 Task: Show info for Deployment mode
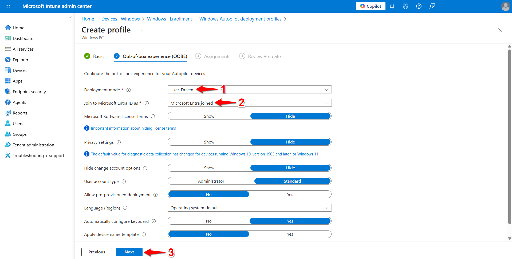pyautogui.click(x=128, y=90)
